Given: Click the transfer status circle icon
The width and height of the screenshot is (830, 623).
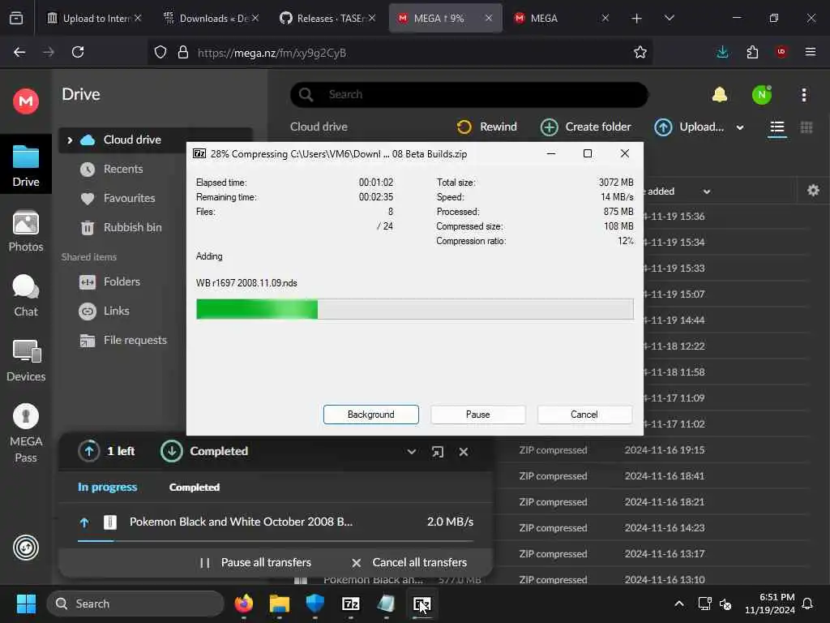Looking at the screenshot, I should click(x=25, y=548).
